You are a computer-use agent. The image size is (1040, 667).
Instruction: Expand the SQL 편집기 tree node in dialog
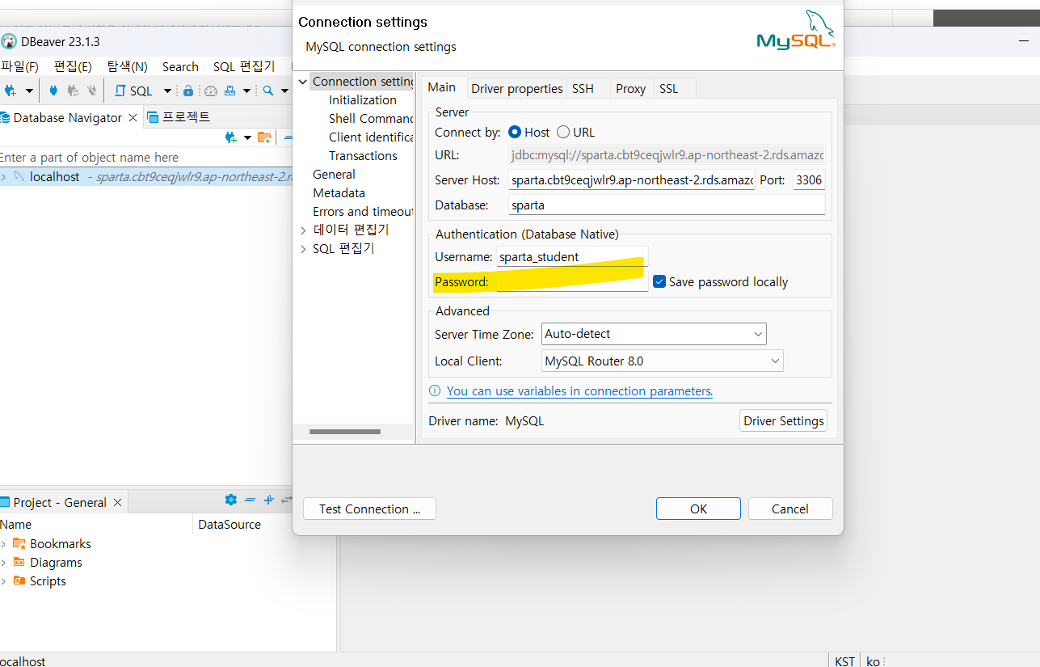coord(303,248)
